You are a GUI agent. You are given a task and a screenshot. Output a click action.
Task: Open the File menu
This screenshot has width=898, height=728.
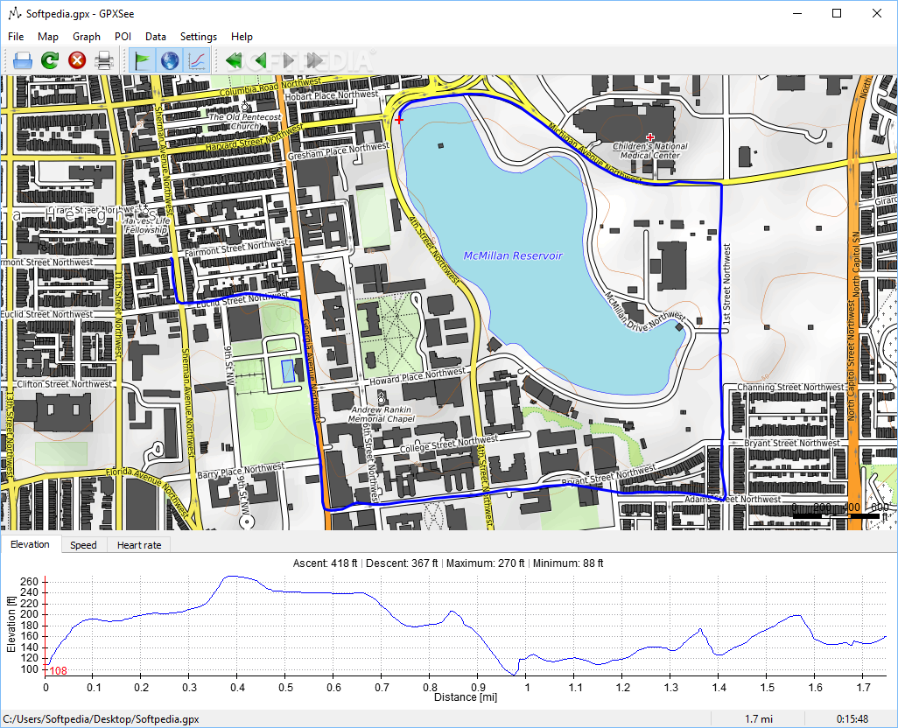16,37
